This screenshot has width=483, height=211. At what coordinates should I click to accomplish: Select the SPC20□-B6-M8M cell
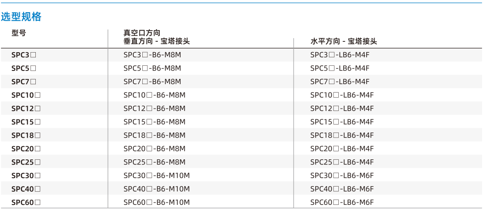click(155, 149)
